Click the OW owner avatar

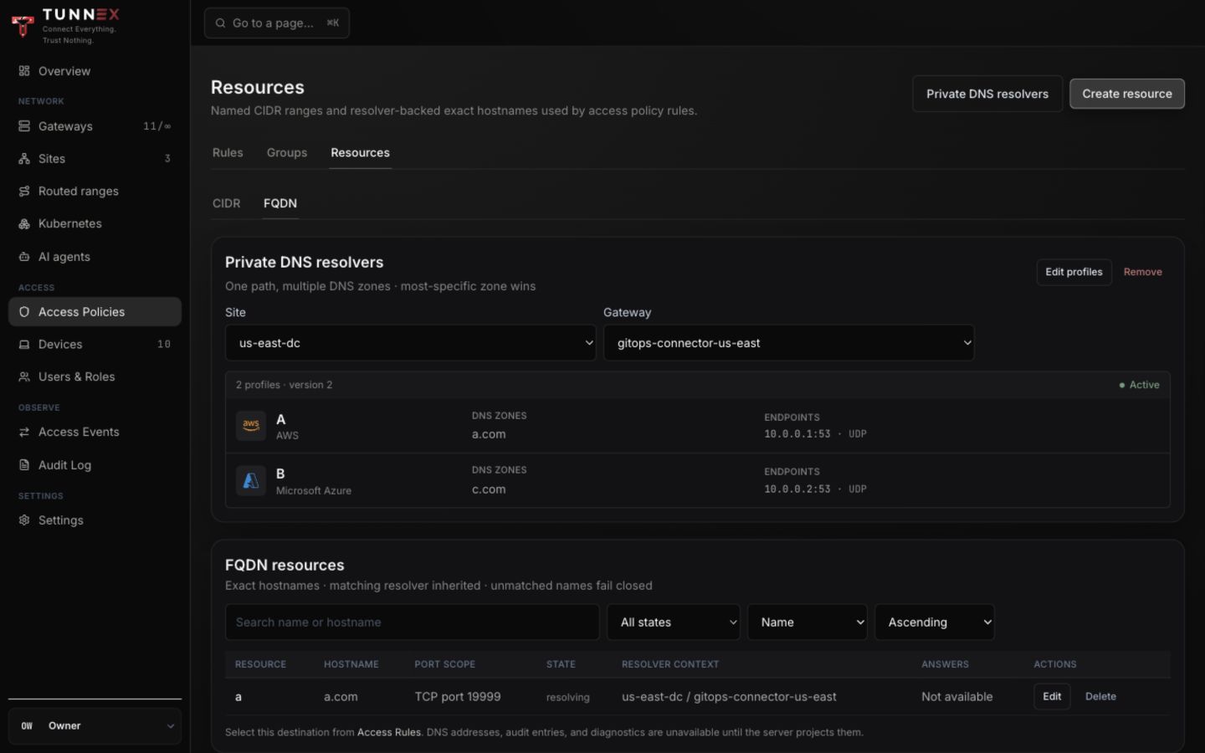point(27,726)
